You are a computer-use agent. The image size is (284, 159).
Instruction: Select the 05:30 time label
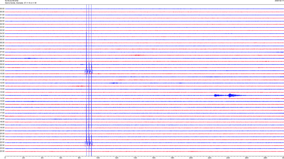pos(2,43)
